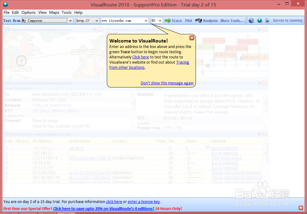Click Park Royal Space network link
The height and width of the screenshot is (214, 307).
tap(227, 158)
